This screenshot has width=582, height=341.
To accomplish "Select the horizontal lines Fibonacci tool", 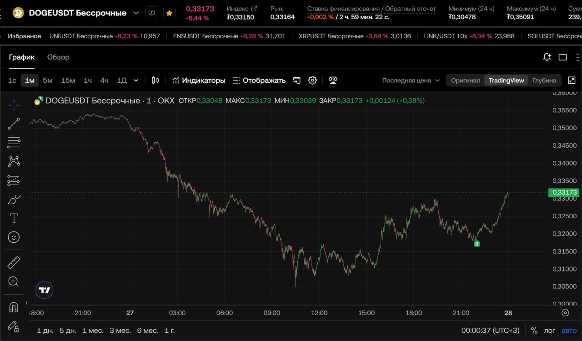I will point(14,143).
